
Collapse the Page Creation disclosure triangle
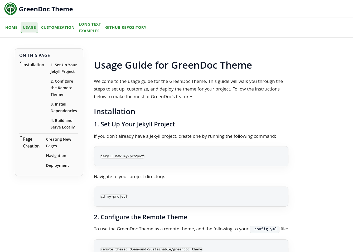pyautogui.click(x=21, y=137)
